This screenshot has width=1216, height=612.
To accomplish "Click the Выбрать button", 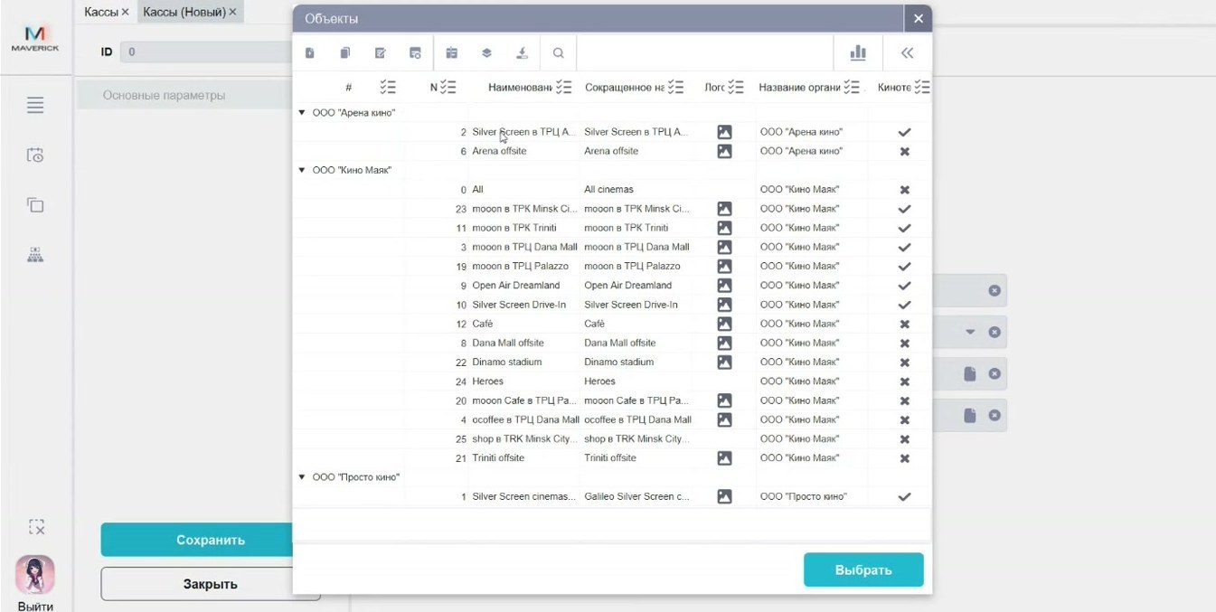I will 863,570.
